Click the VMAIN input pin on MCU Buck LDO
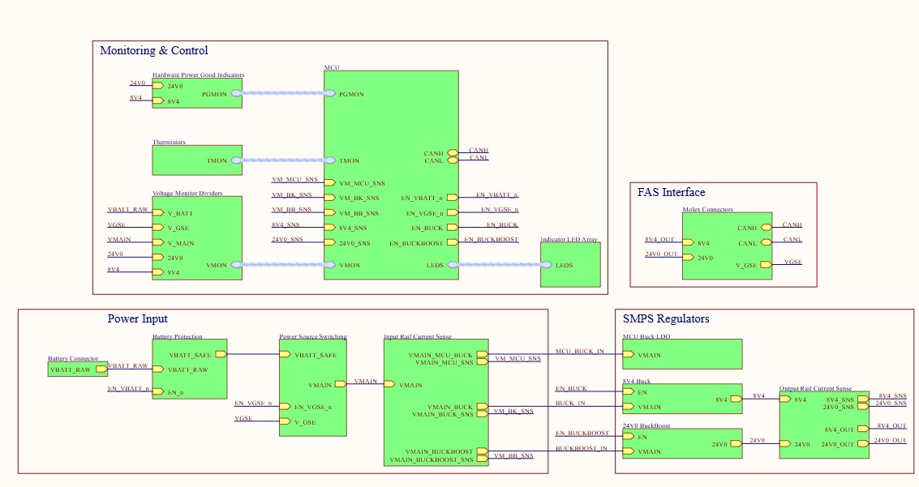Image resolution: width=919 pixels, height=487 pixels. tap(629, 354)
